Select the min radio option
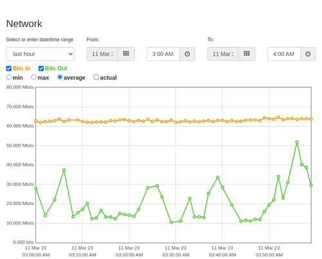 coord(9,77)
